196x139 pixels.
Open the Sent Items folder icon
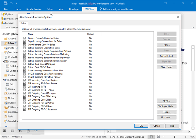point(6,52)
